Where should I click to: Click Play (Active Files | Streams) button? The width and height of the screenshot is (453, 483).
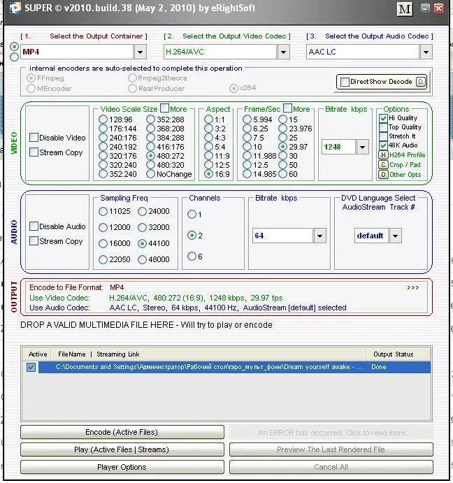122,449
